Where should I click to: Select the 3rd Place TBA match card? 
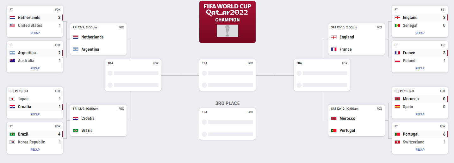227,124
